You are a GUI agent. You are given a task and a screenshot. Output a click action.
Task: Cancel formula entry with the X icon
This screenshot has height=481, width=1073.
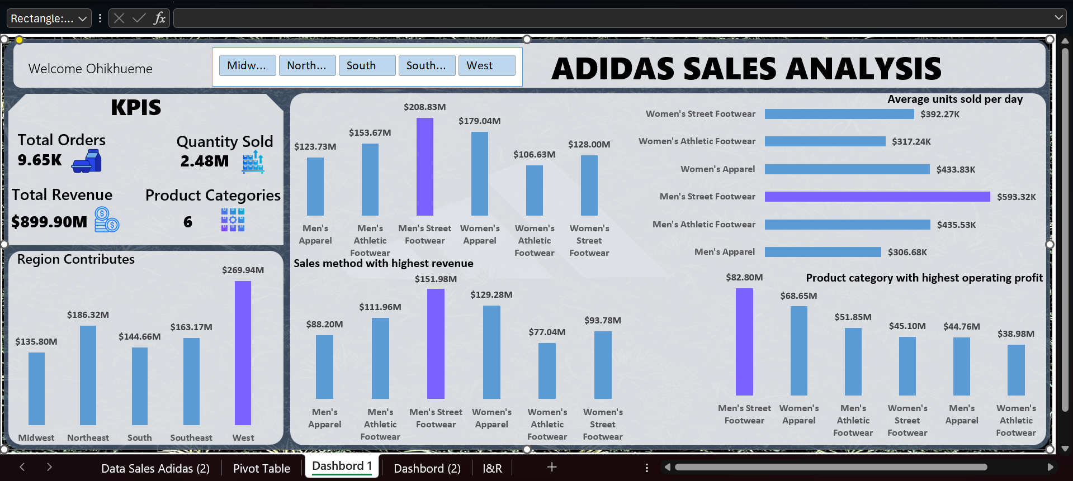pyautogui.click(x=119, y=18)
